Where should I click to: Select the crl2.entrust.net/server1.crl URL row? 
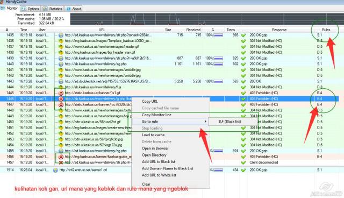(83, 170)
